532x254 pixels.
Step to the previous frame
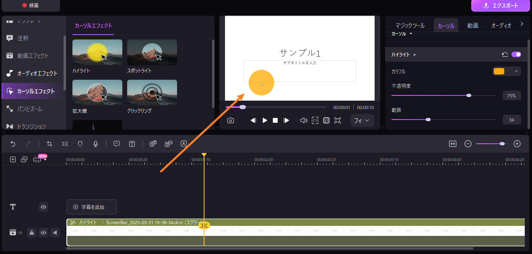(x=253, y=120)
